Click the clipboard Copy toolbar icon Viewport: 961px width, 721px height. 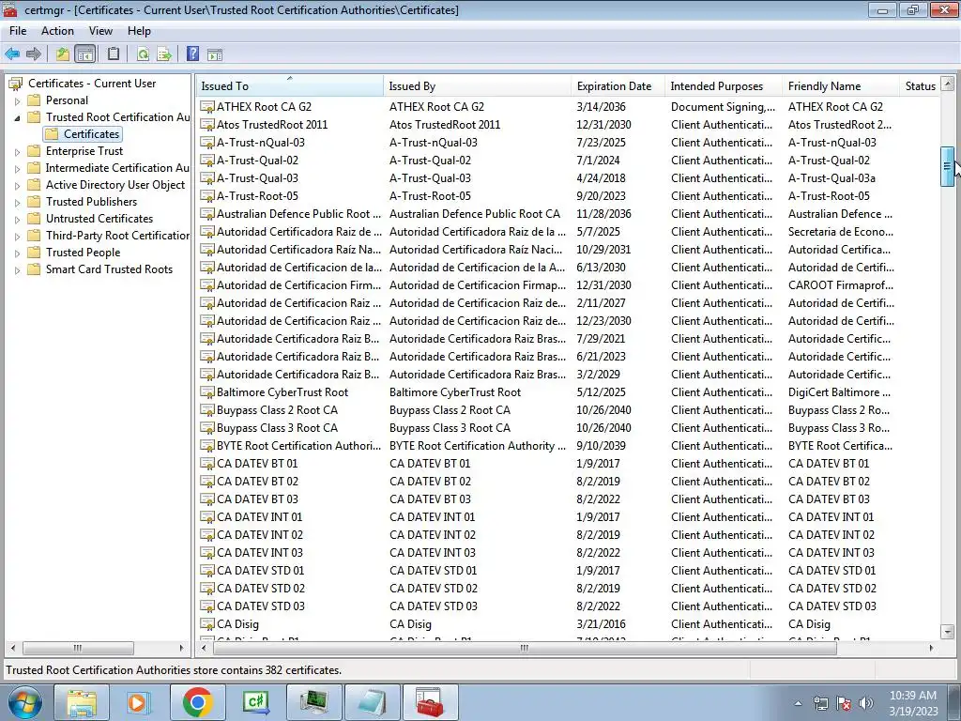click(114, 54)
